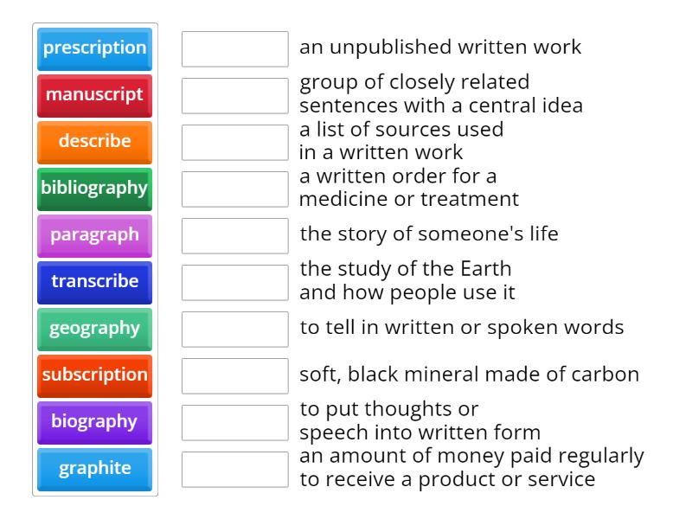Select answer box beside 'group of closely related sentences'
This screenshot has width=692, height=519.
235,96
